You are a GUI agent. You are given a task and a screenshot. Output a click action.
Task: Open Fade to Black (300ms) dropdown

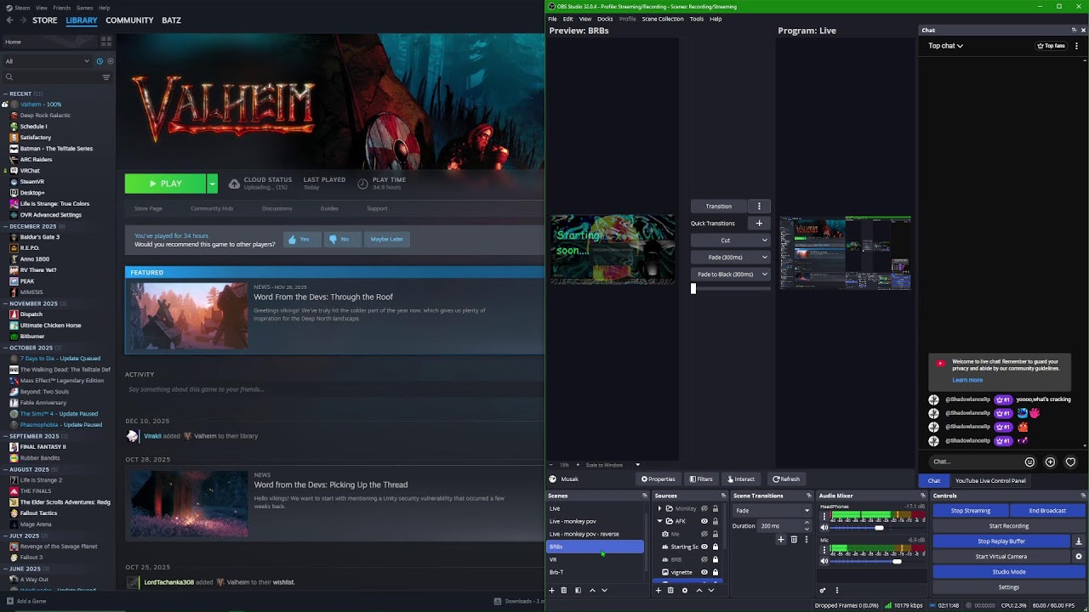(x=731, y=275)
